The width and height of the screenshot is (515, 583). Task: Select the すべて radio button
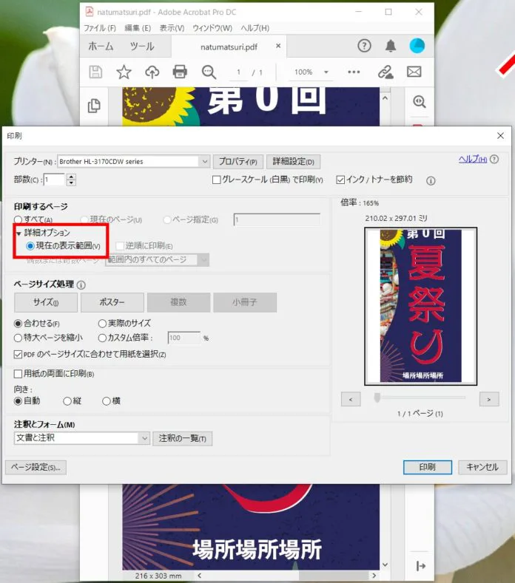click(18, 219)
